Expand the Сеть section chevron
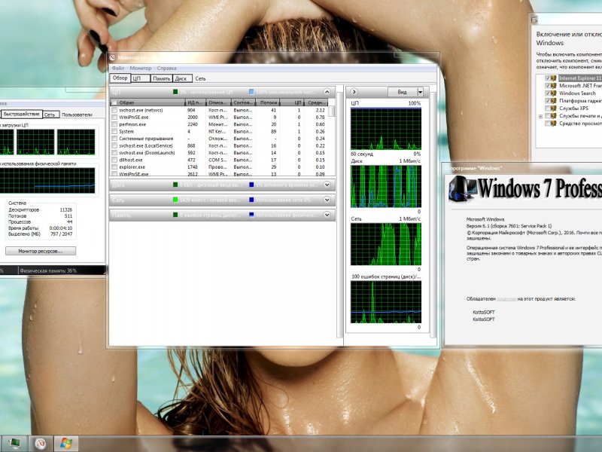 [327, 200]
